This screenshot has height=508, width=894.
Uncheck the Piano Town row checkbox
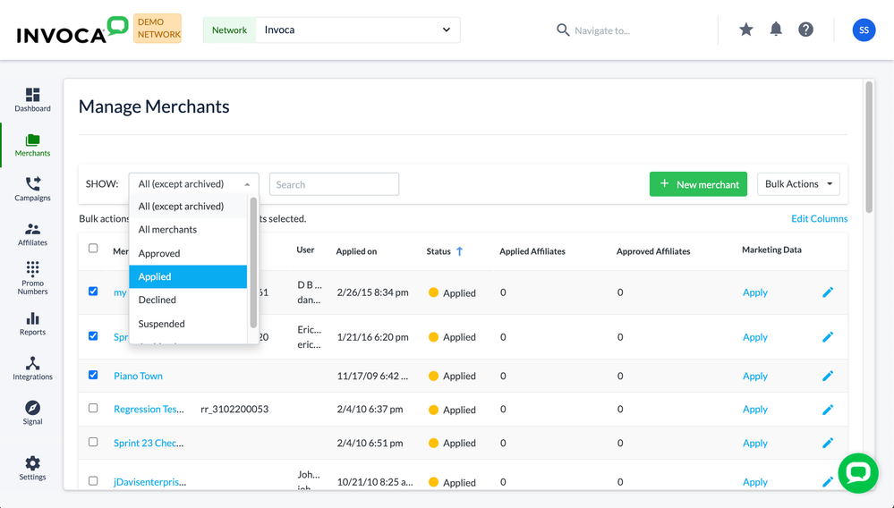click(93, 376)
